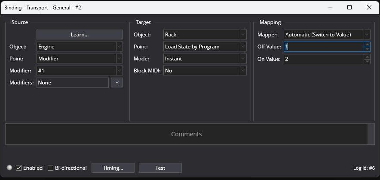The height and width of the screenshot is (180, 380).
Task: Click the activity indicator LED beside Enabled
Action: 9,168
